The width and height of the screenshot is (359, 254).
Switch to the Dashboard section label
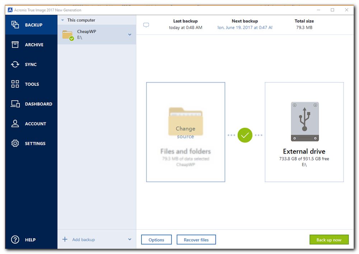point(38,104)
